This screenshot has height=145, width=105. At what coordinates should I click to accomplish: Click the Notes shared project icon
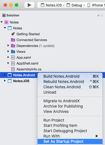[x=10, y=28]
